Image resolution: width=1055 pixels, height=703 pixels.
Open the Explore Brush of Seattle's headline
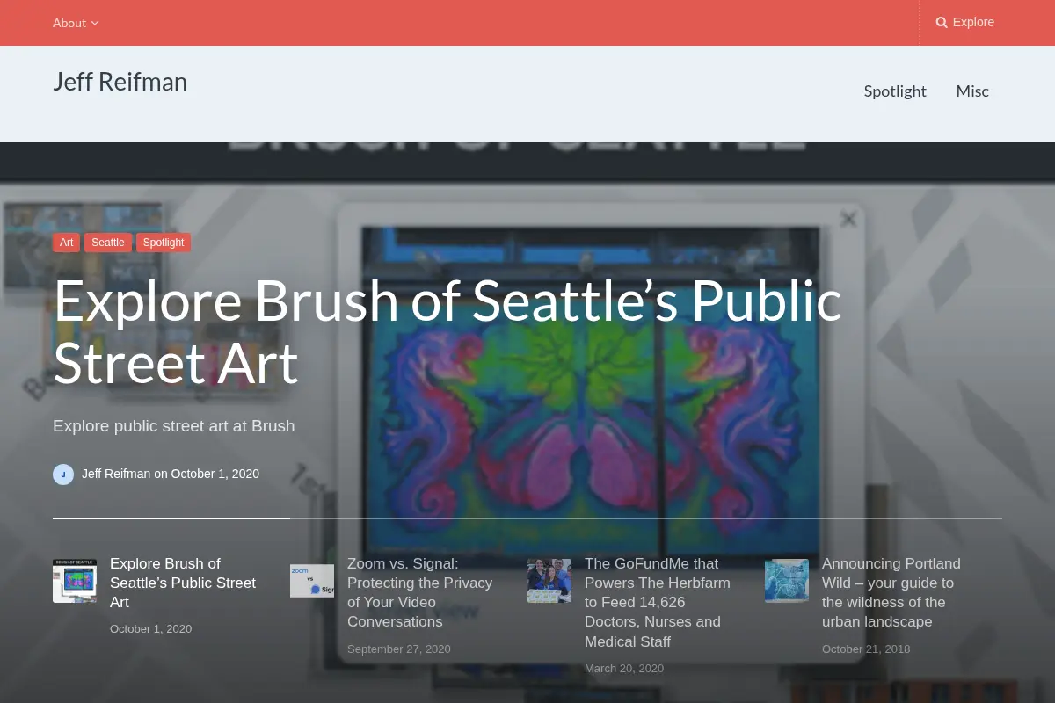pyautogui.click(x=447, y=332)
